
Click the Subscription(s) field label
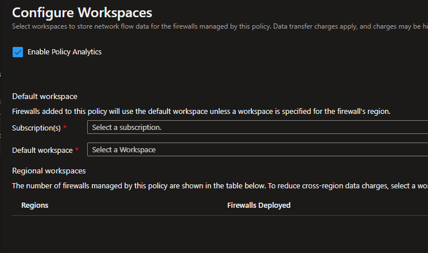[x=36, y=128]
